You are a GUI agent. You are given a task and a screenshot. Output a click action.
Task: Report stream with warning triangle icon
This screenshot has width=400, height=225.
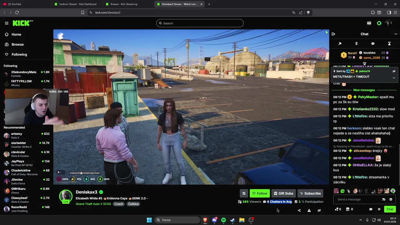pyautogui.click(x=309, y=210)
